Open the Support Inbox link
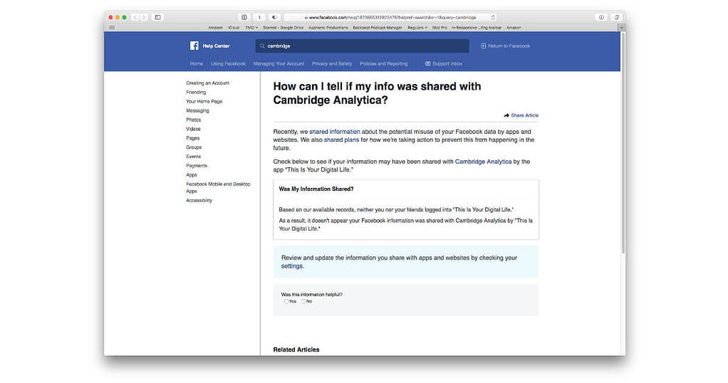Image resolution: width=728 pixels, height=383 pixels. [x=447, y=63]
